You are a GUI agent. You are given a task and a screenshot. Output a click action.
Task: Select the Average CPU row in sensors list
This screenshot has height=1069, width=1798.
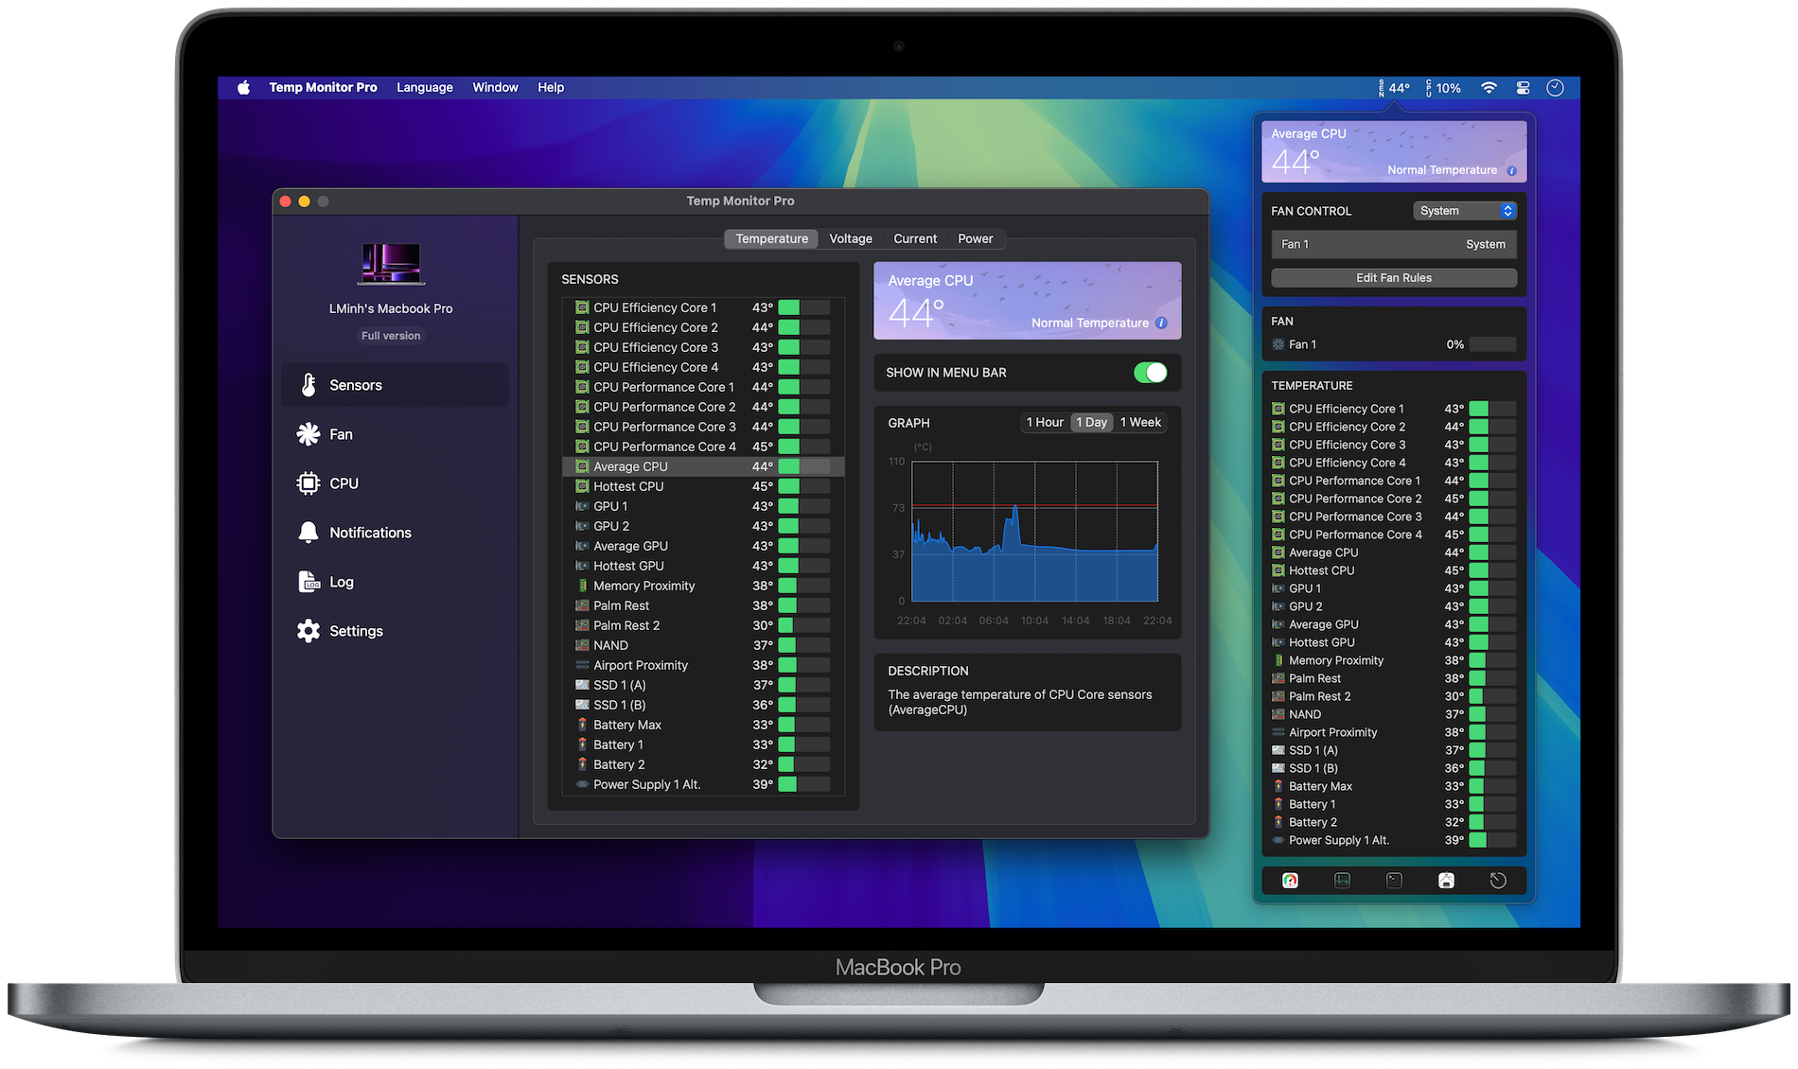703,466
